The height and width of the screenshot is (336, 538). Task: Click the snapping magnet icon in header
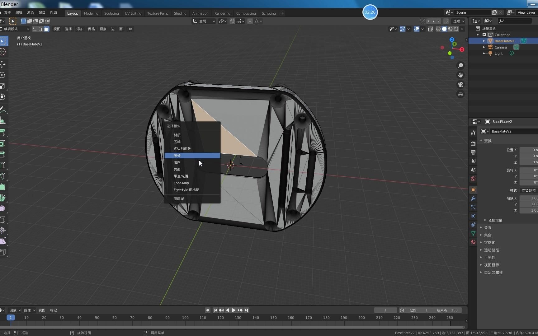(232, 21)
